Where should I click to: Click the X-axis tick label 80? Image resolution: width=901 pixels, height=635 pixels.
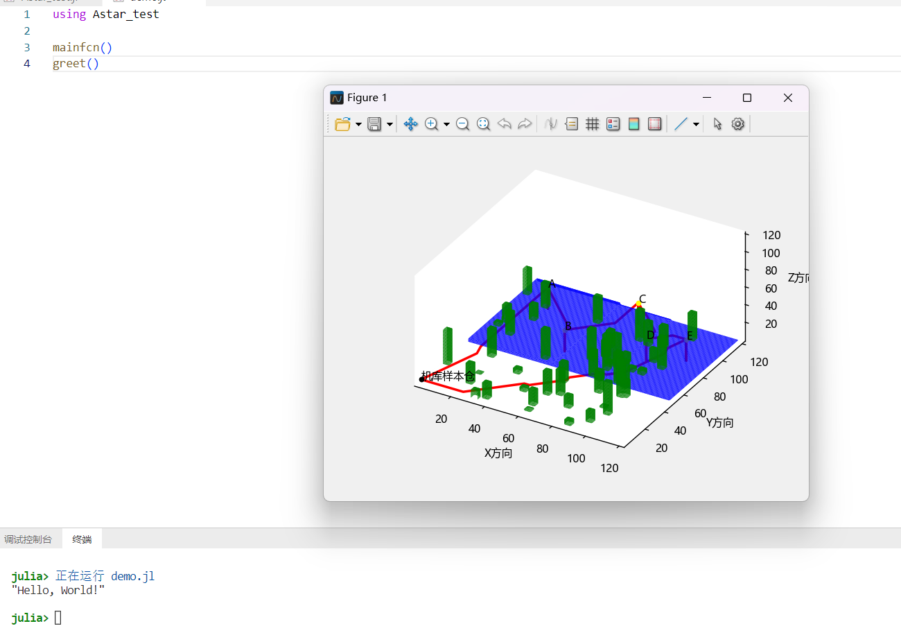542,449
